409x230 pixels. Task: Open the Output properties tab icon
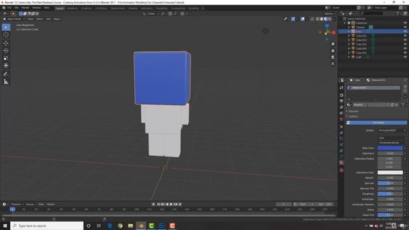341,101
